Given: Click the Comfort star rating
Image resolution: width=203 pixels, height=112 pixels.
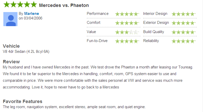Looking at the screenshot, I should 127,23.
